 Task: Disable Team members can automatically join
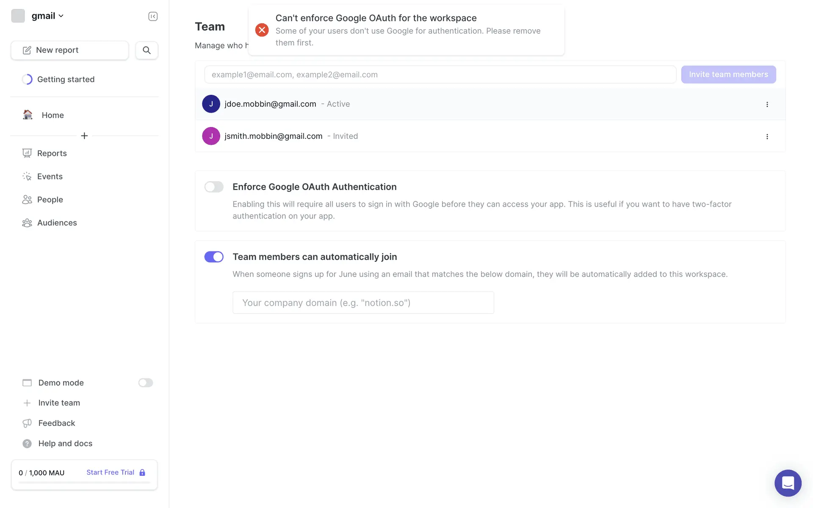(x=214, y=257)
